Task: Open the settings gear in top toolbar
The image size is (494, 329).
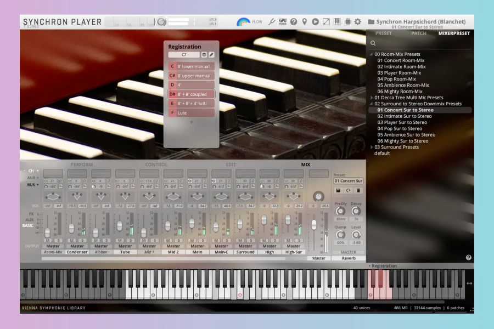Action: tap(358, 22)
